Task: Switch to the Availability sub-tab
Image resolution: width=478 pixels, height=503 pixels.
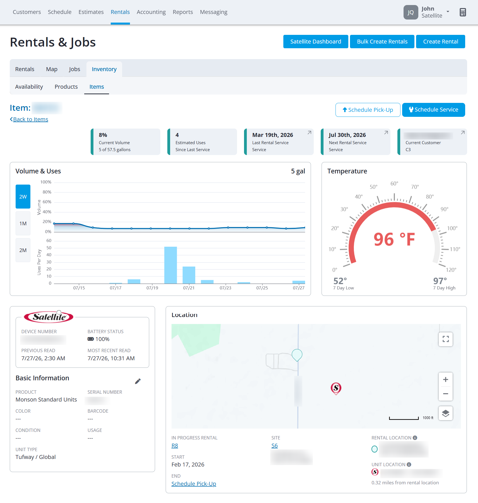Action: point(29,87)
